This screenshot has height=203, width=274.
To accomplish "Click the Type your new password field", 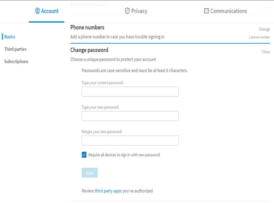I will click(130, 116).
